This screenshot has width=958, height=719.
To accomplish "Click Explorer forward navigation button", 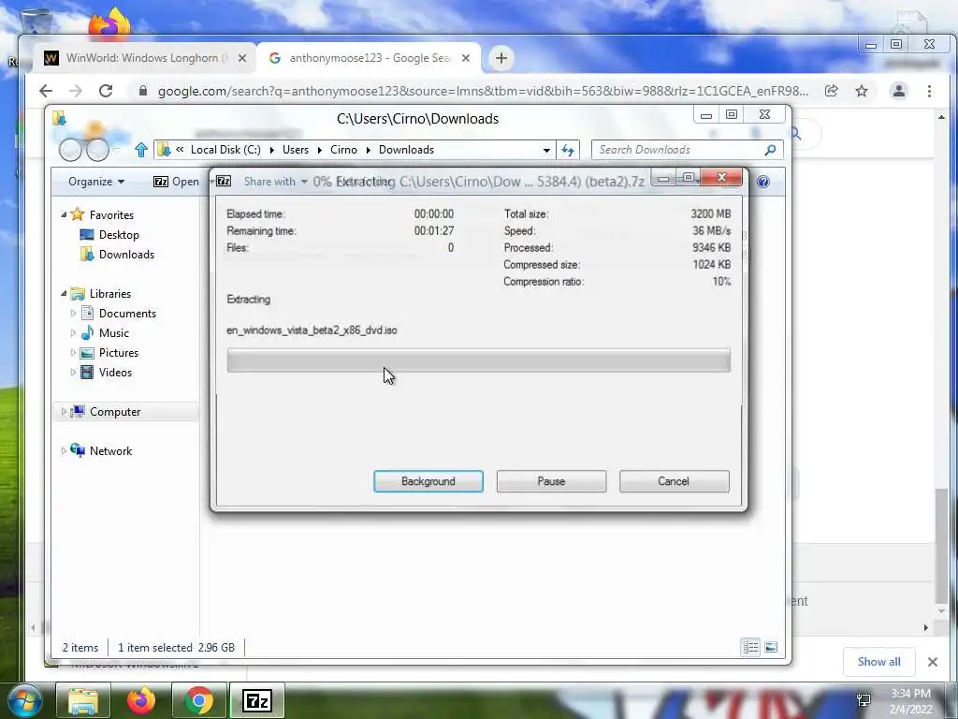I will coord(97,150).
